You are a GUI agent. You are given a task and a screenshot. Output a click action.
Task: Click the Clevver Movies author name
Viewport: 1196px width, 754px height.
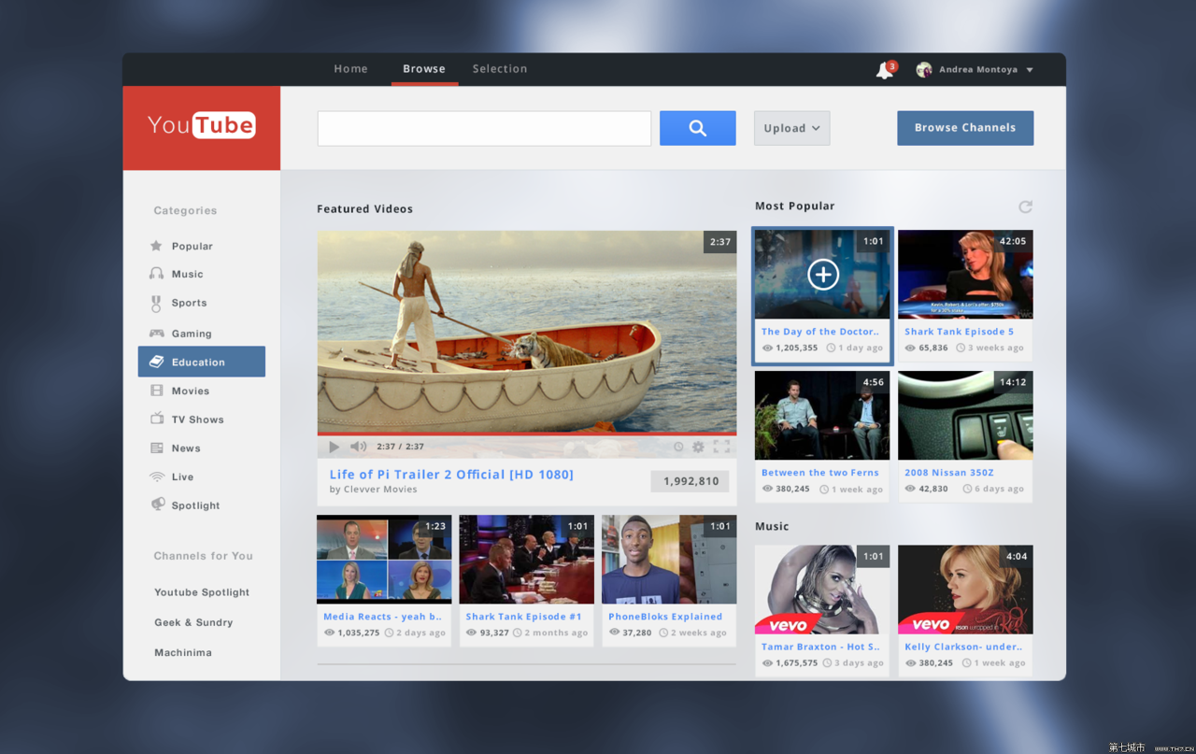pyautogui.click(x=380, y=490)
